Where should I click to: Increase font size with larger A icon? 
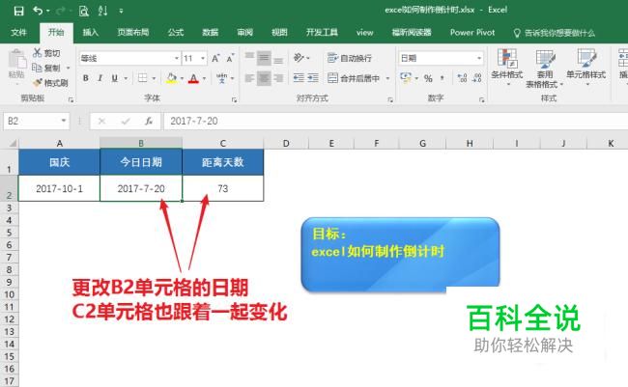(x=215, y=59)
